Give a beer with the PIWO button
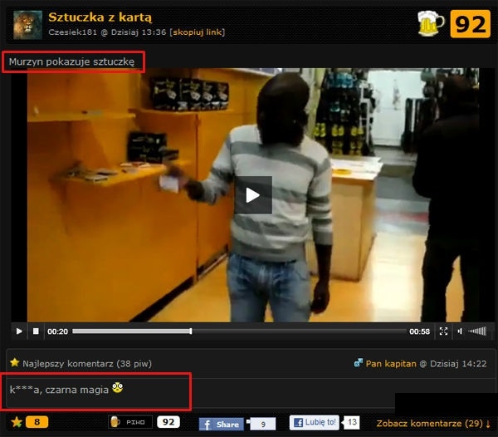This screenshot has height=437, width=498. pos(130,422)
